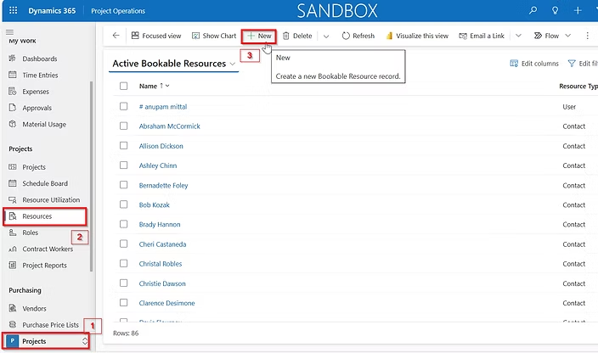598x353 pixels.
Task: Go back using the left arrow
Action: 116,36
